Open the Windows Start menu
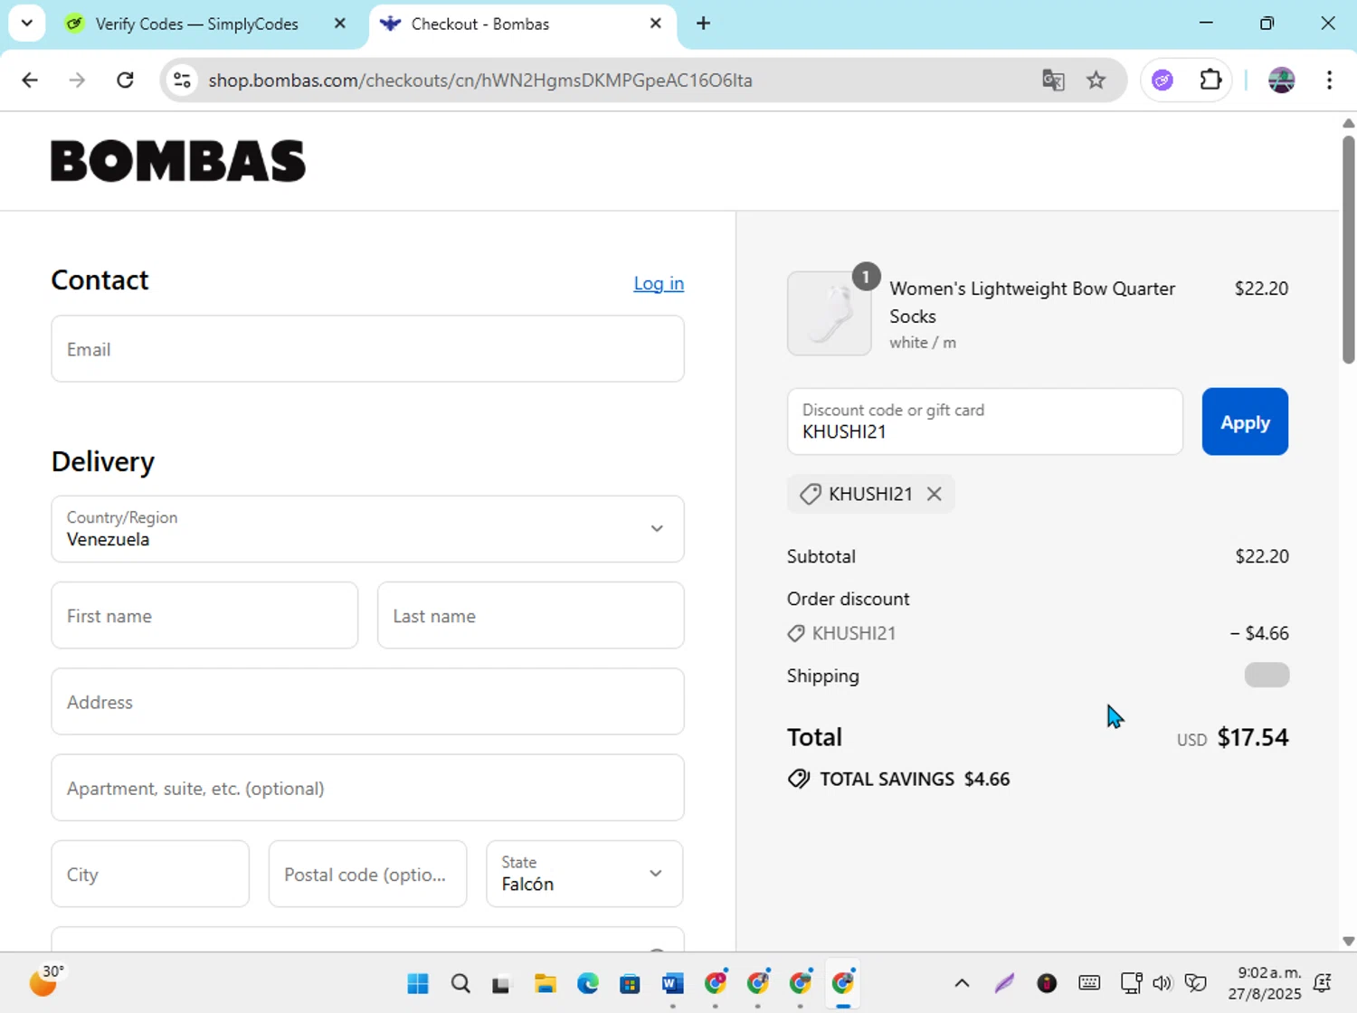 (x=418, y=983)
